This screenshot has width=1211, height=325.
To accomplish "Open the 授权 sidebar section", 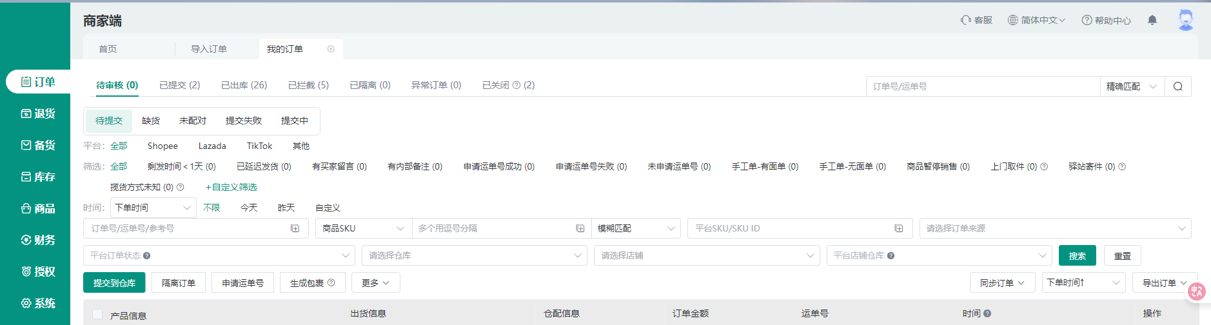I will tap(37, 271).
